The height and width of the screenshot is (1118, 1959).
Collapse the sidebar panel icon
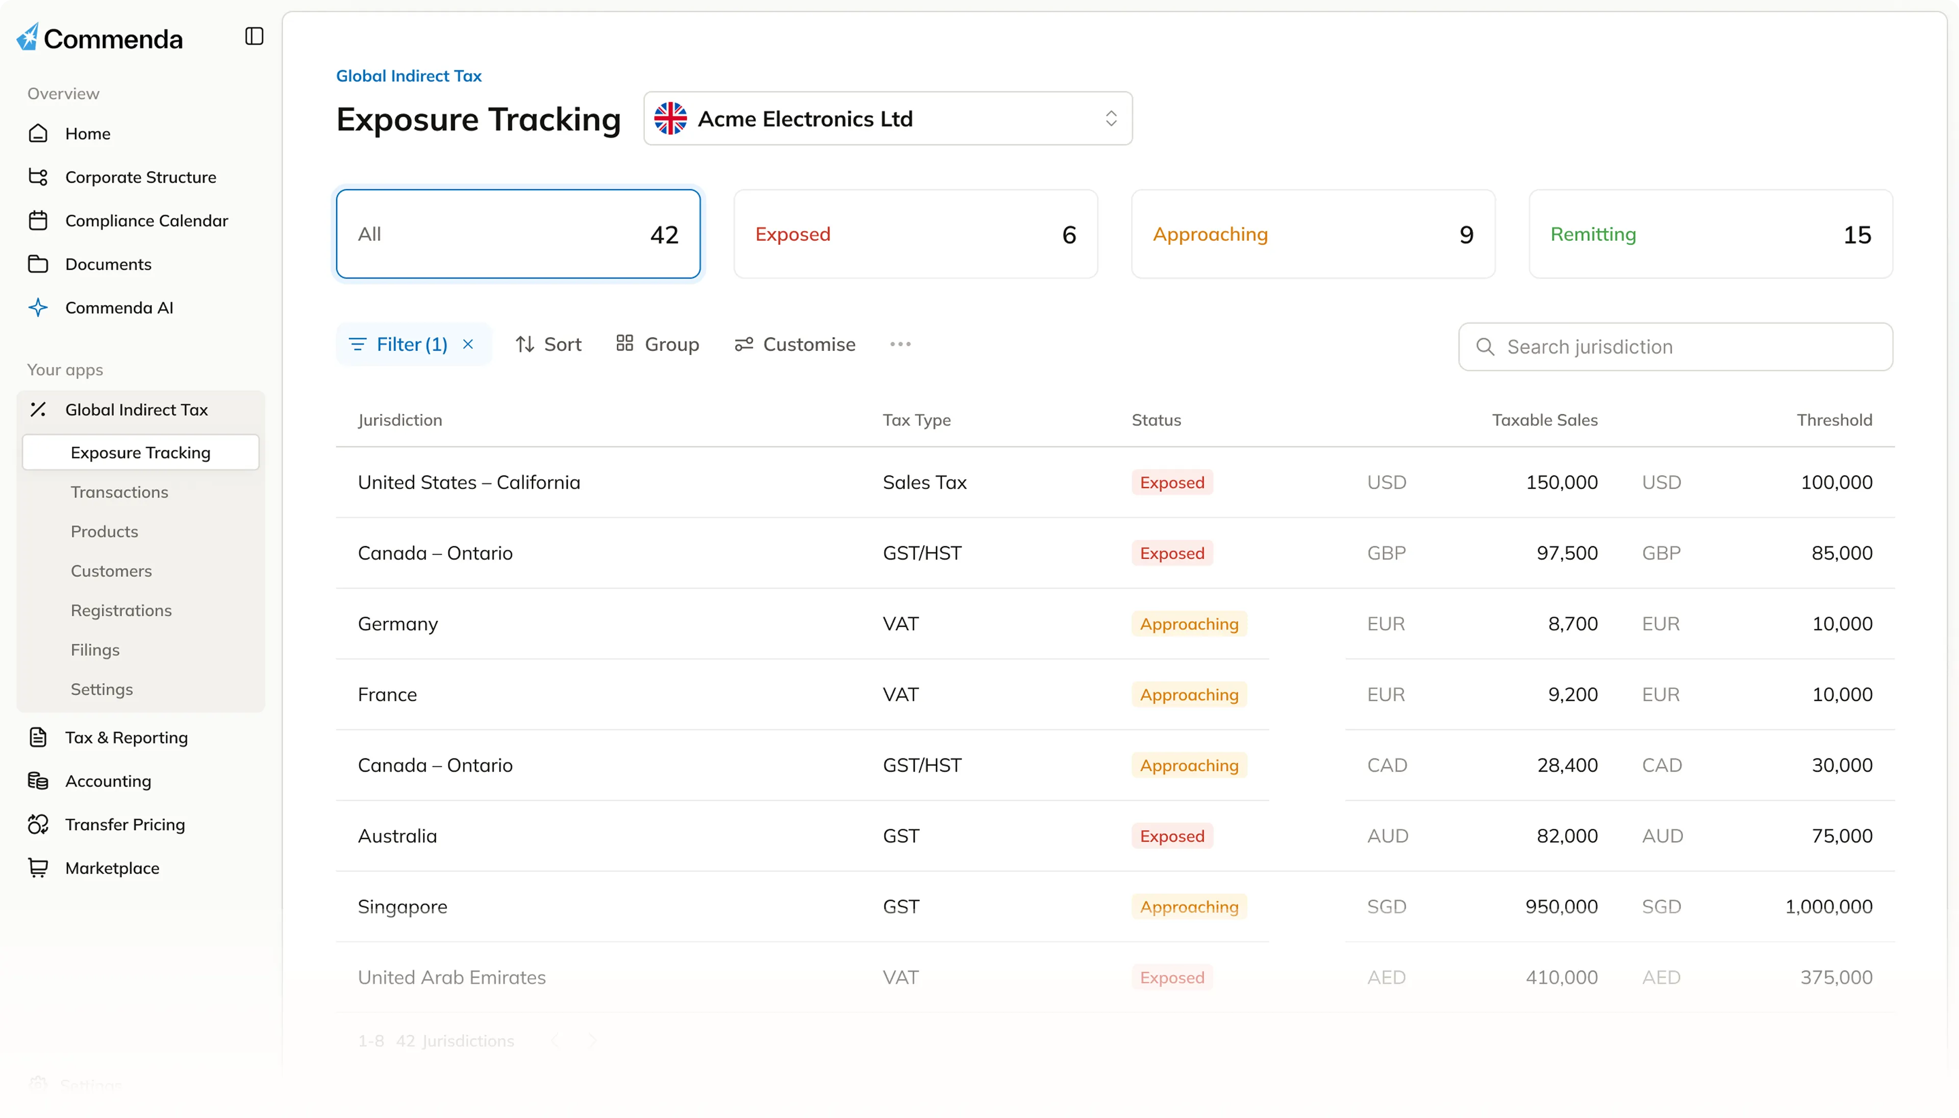[254, 36]
